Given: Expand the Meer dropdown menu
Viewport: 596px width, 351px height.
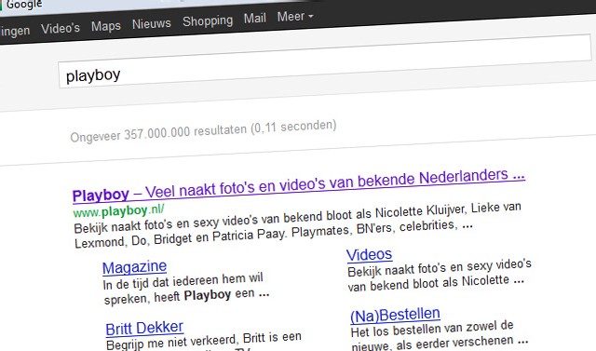Looking at the screenshot, I should click(x=295, y=17).
